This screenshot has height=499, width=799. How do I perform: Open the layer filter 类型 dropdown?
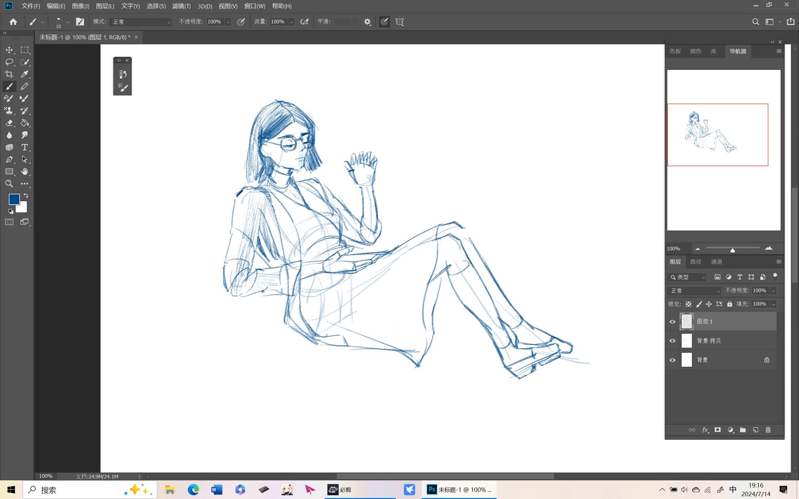coord(688,277)
